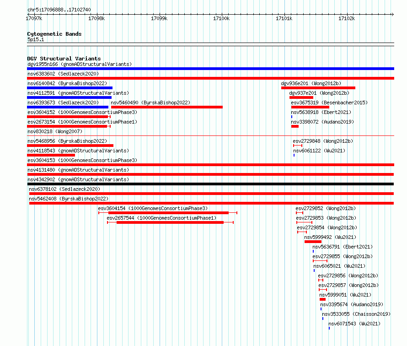Click the 17098k ruler tick label
Screen dimensions: 407x346
[x=96, y=18]
